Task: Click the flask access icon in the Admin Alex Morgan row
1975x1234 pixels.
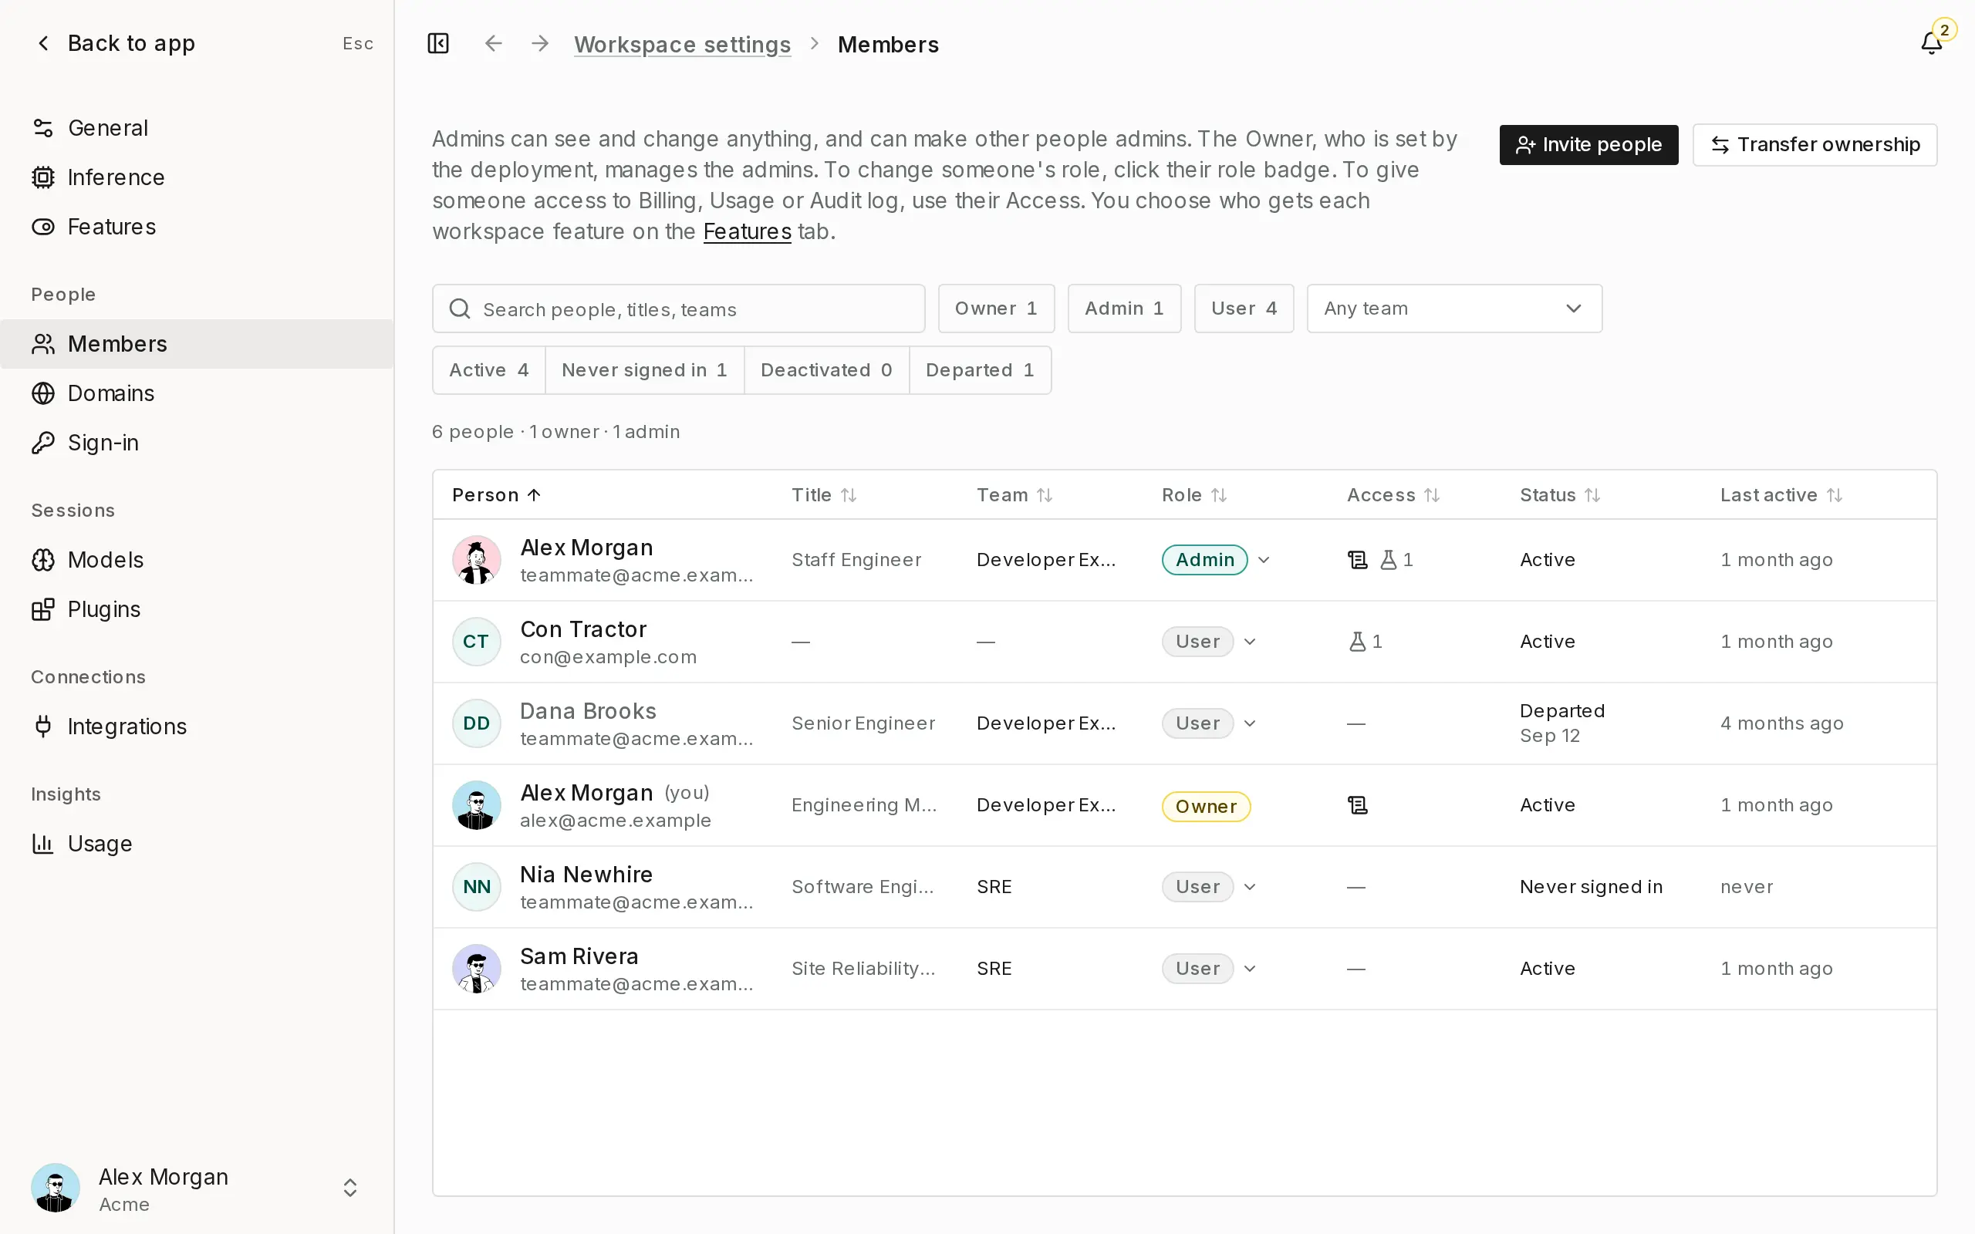Action: pos(1388,560)
